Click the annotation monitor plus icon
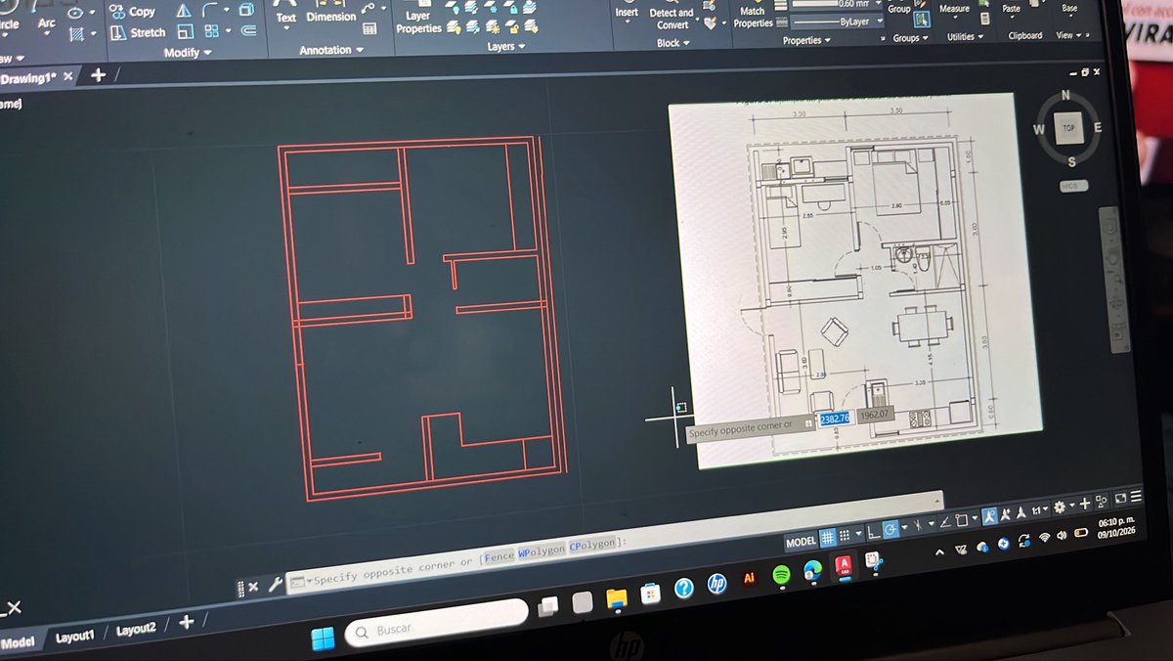 pos(1084,505)
